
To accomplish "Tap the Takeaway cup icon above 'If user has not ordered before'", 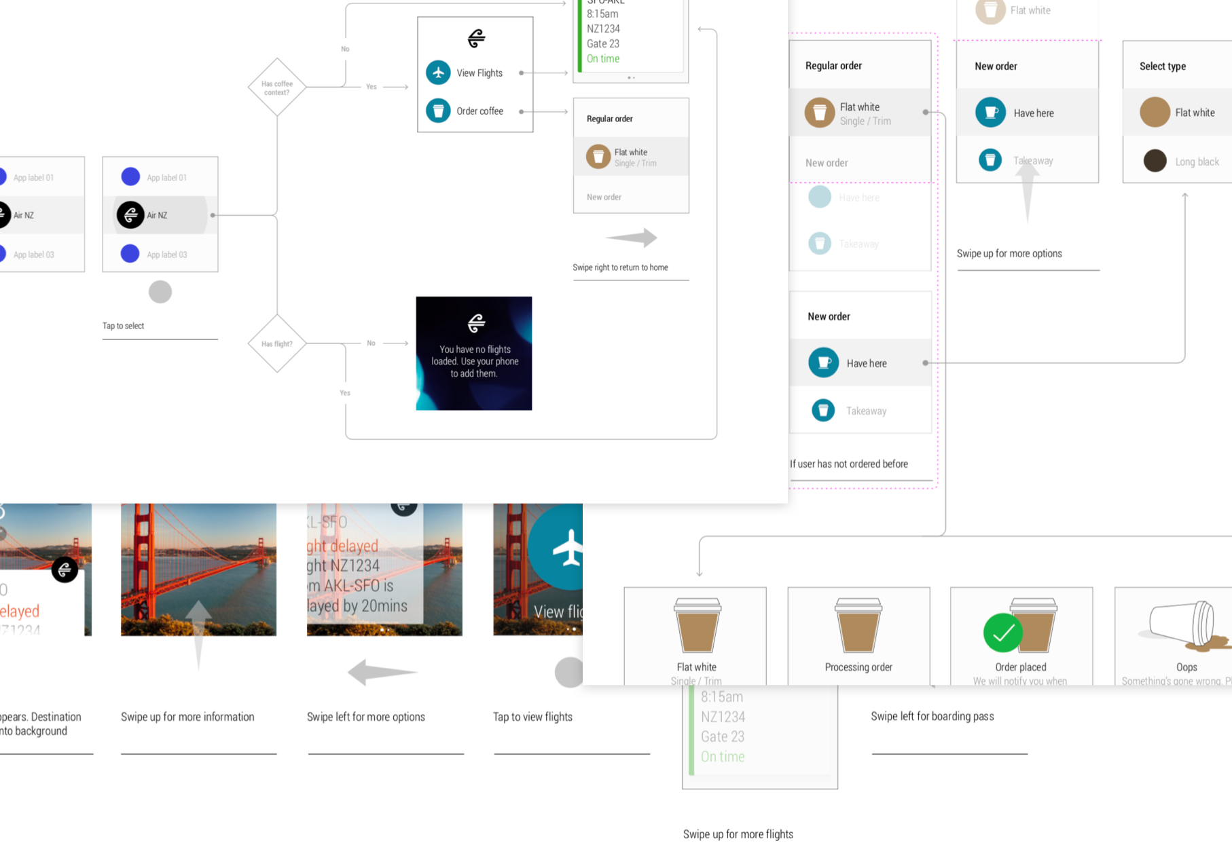I will point(823,410).
